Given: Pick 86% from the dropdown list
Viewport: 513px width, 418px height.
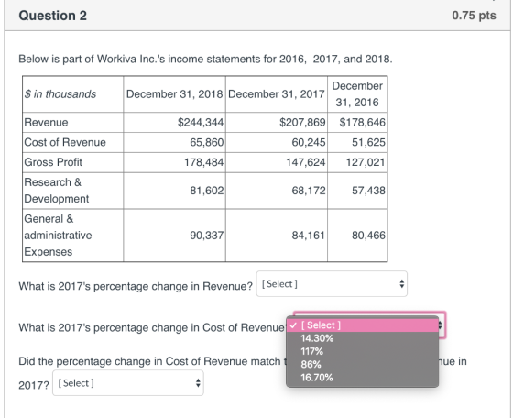Looking at the screenshot, I should 362,364.
